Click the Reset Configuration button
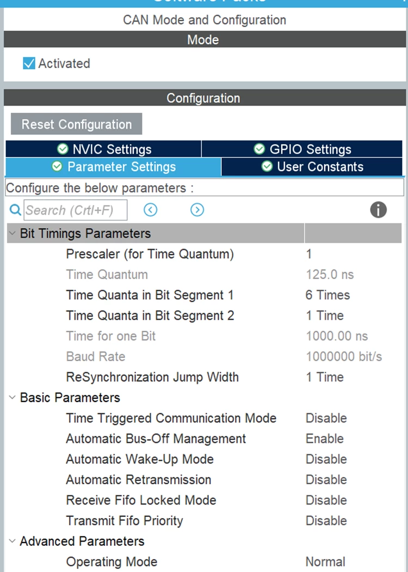Screen dimensions: 408x572 pos(77,124)
